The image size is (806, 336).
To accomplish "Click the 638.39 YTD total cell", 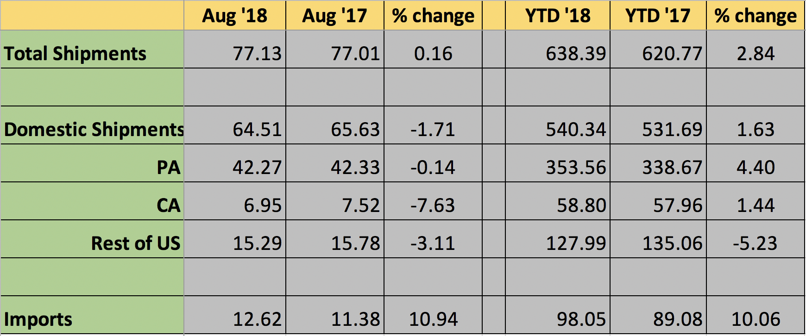I will pos(576,54).
